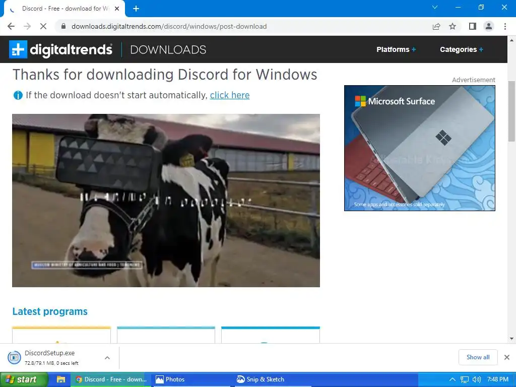Viewport: 516px width, 387px height.
Task: Open the Chrome profile avatar
Action: click(x=489, y=26)
